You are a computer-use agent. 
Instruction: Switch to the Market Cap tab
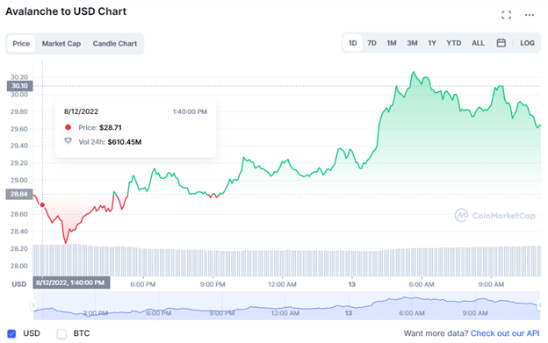[x=61, y=44]
